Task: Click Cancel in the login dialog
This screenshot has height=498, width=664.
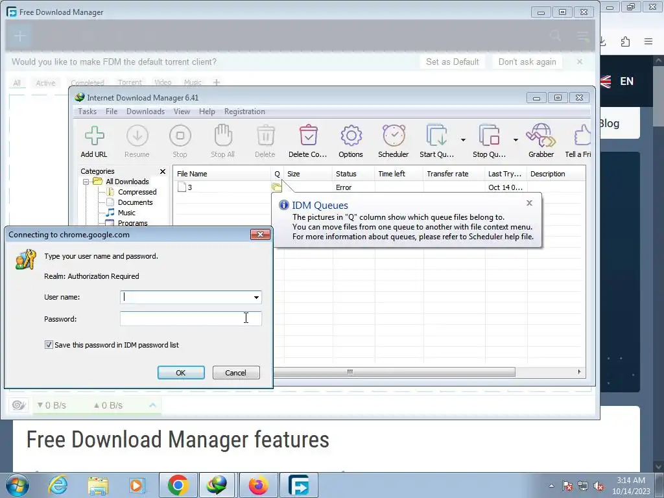Action: [236, 373]
